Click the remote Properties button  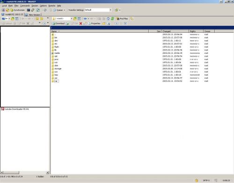[94, 23]
